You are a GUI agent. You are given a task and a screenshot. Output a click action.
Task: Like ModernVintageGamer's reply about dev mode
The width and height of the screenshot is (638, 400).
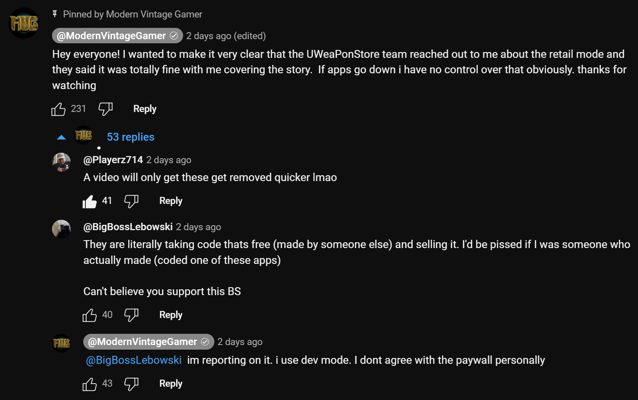coord(89,384)
